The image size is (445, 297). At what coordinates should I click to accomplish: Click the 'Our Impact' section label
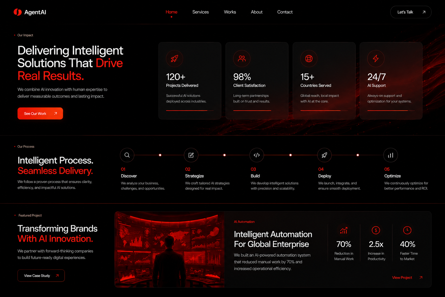coord(25,35)
